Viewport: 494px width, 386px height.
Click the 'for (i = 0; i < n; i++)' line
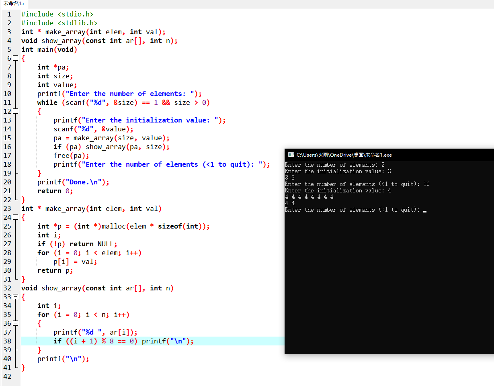(84, 315)
